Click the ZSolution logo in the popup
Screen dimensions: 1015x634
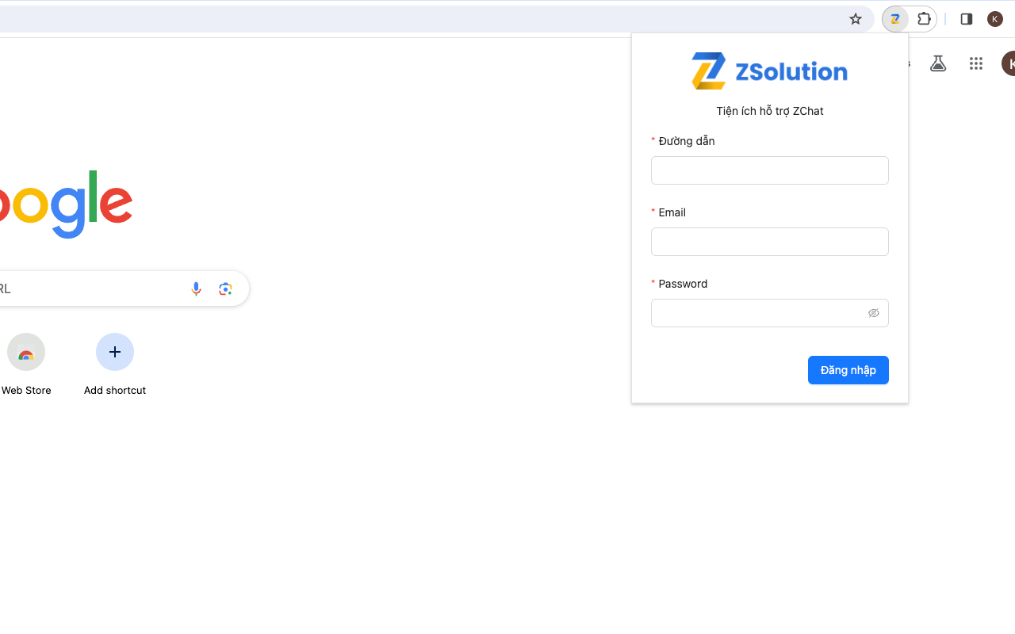[x=769, y=71]
